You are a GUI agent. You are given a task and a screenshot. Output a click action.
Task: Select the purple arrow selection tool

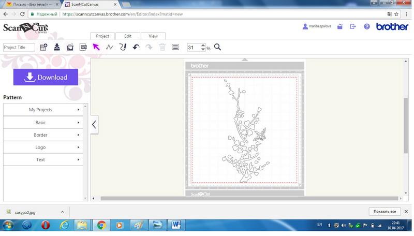coord(96,47)
